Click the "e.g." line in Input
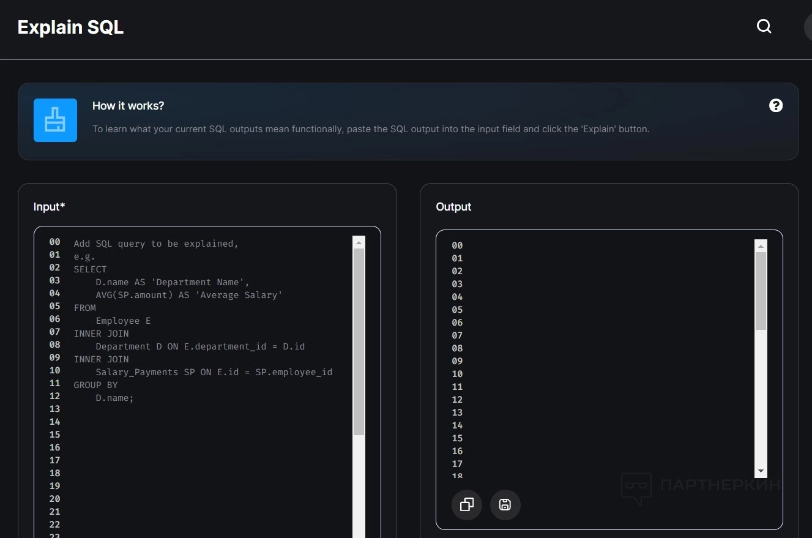812x538 pixels. 84,256
